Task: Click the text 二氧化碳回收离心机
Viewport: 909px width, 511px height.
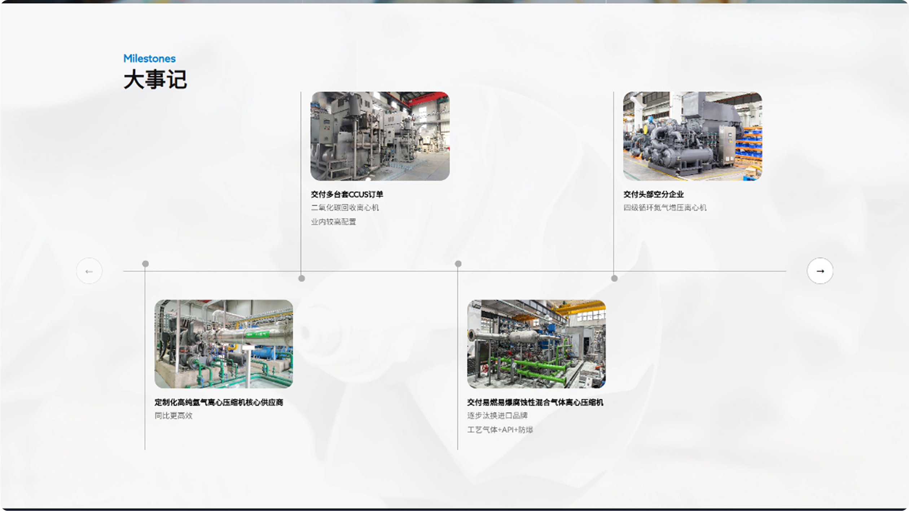Action: point(344,208)
